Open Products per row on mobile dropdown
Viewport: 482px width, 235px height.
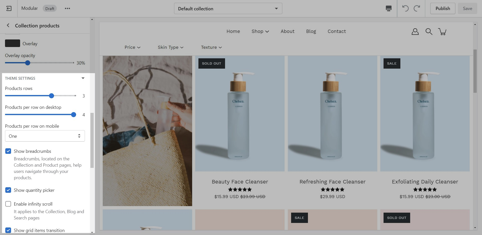tap(45, 136)
